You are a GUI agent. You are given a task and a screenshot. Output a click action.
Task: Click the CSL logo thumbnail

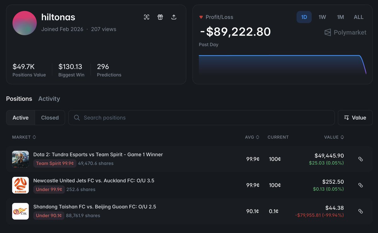(20, 211)
